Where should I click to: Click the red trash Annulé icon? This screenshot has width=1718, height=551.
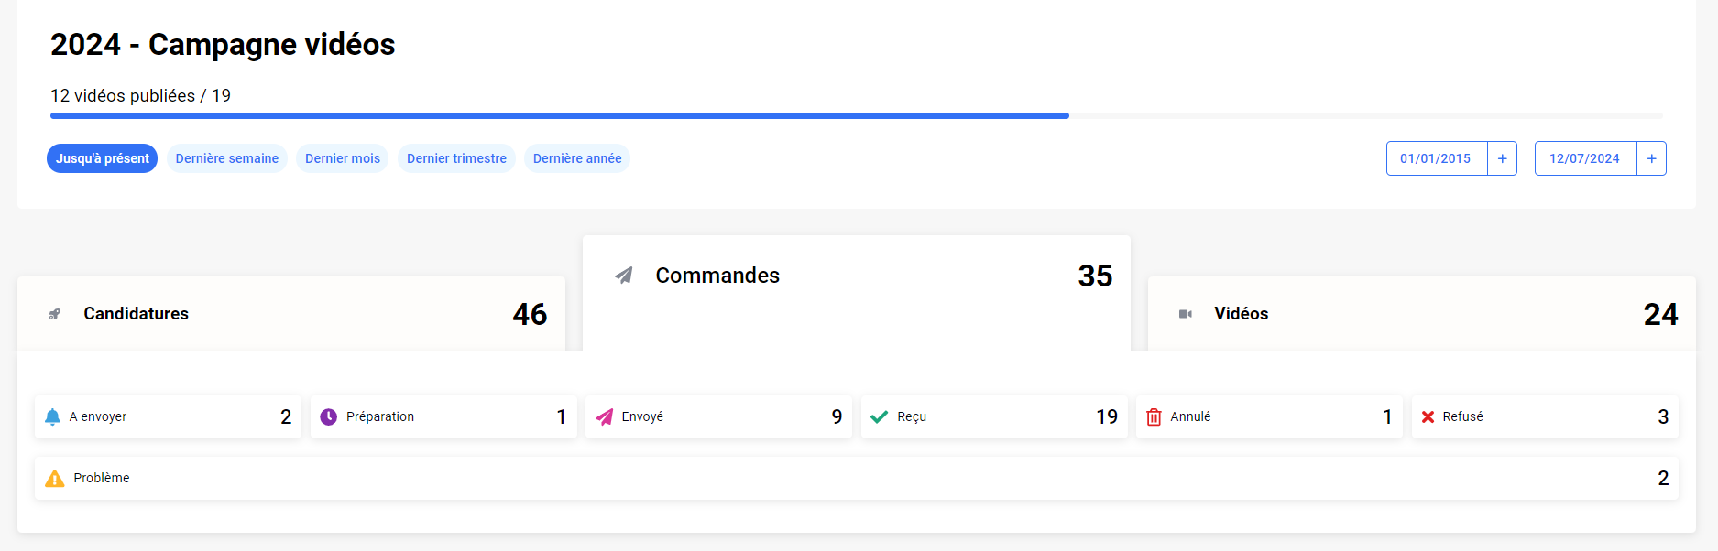[1154, 416]
